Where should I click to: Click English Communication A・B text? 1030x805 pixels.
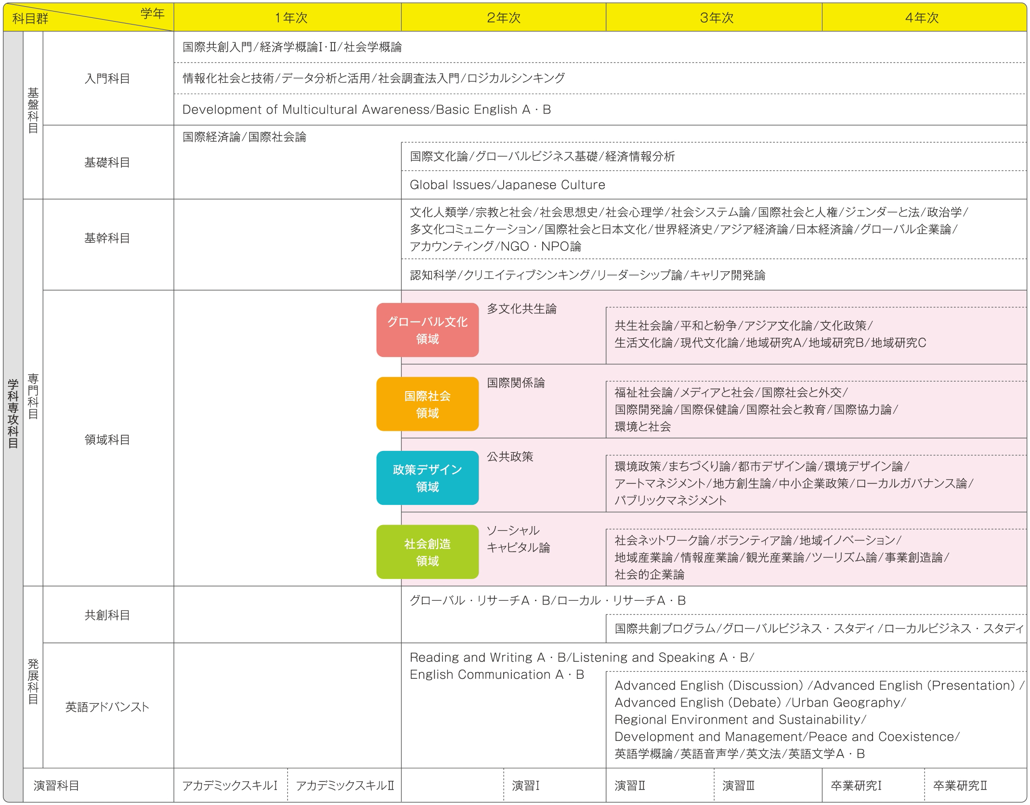click(497, 674)
